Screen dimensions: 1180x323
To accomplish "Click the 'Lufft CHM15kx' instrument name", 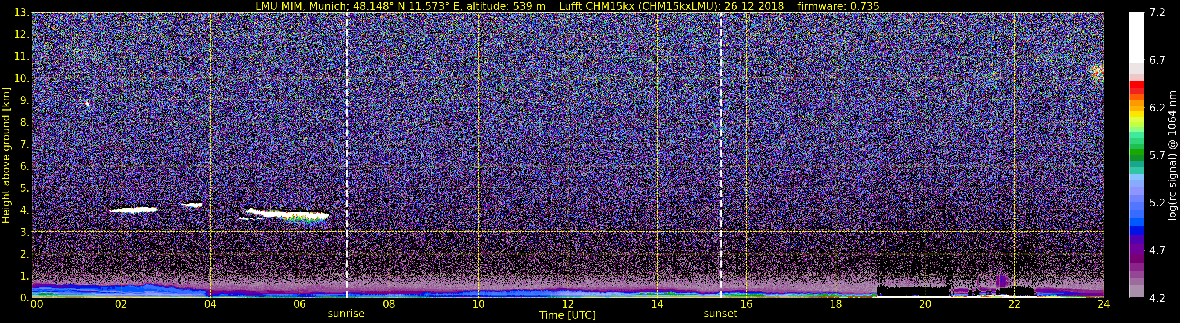I will [596, 6].
